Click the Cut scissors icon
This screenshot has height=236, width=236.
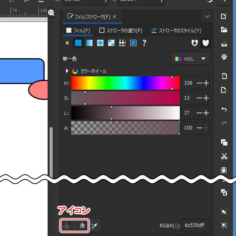(224, 156)
